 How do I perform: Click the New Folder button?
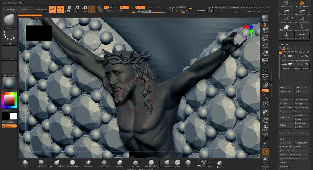coord(286,91)
